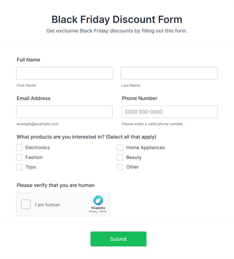
Task: Tick the 'I am human' captcha box
Action: point(26,204)
